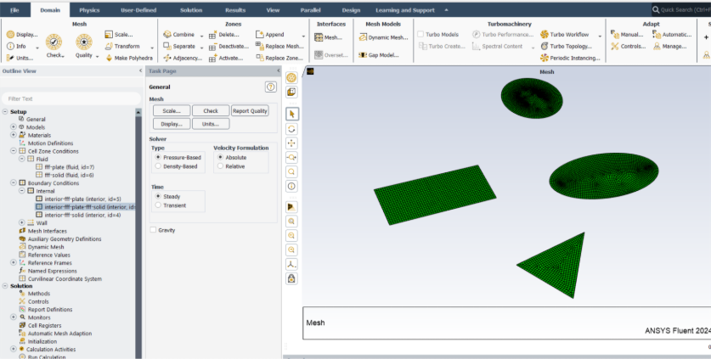Choose Transient time option
Screen dimensions: 711x359
[157, 205]
